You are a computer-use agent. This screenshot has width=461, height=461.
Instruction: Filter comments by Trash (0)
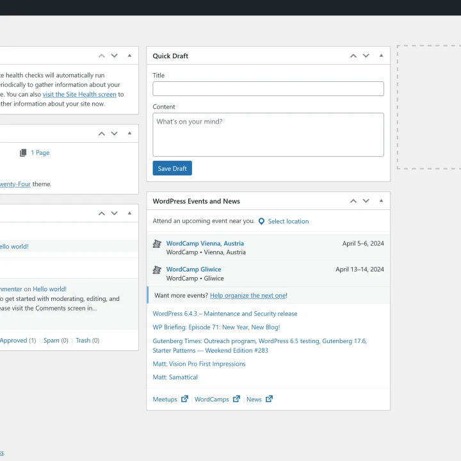(x=88, y=341)
